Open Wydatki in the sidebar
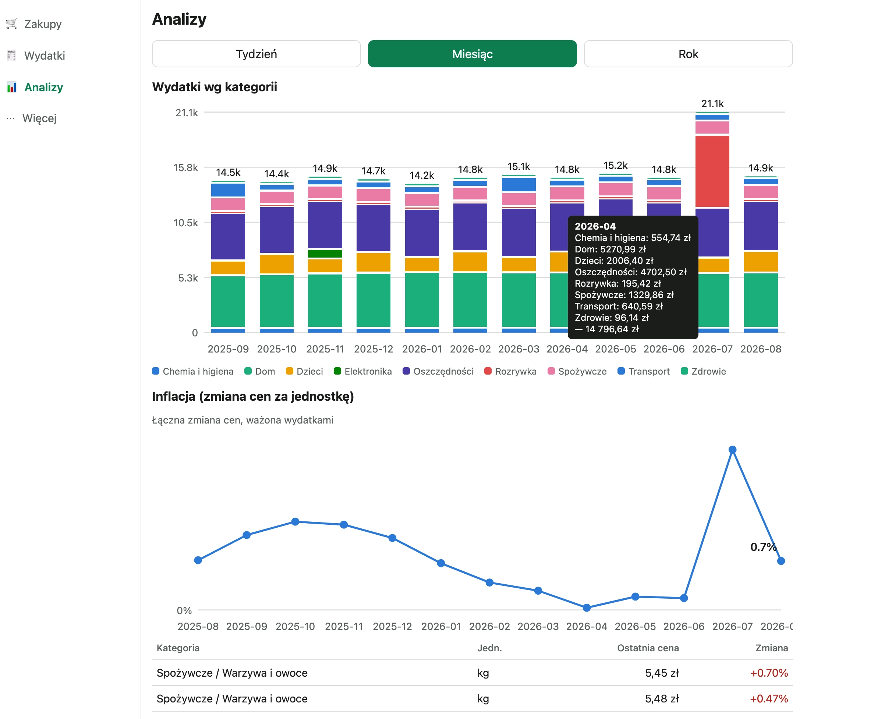This screenshot has height=719, width=892. [x=44, y=56]
